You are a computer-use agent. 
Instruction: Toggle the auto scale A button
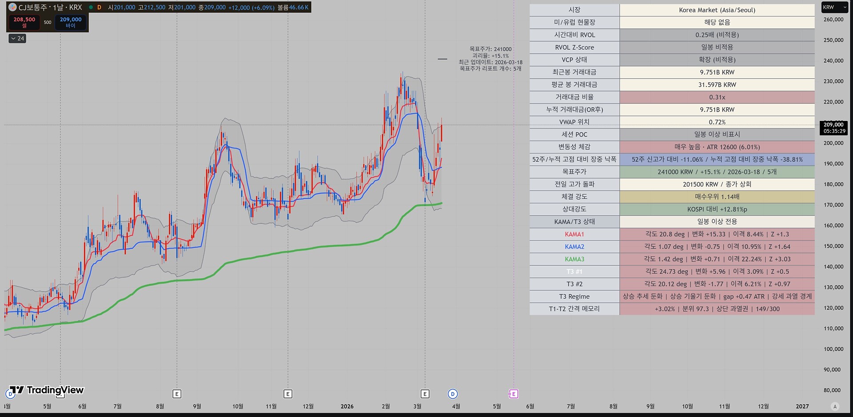(x=835, y=406)
